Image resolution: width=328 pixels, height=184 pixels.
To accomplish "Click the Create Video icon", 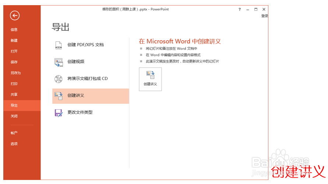I will 59,62.
